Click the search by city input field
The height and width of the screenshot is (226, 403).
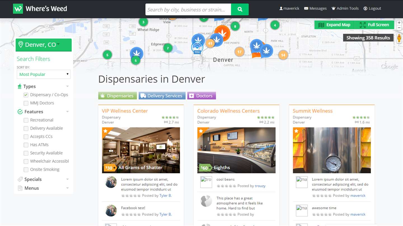click(x=188, y=9)
